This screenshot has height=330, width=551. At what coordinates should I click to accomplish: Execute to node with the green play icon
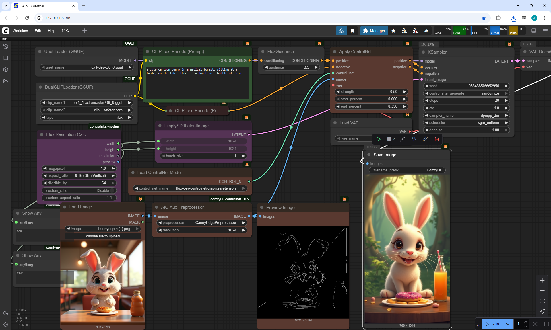coord(379,139)
